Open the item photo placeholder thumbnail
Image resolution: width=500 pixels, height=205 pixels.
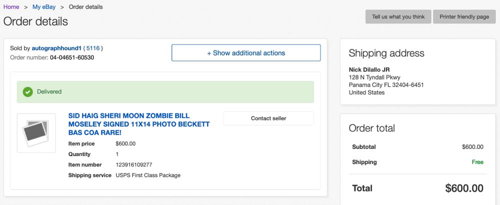36,133
